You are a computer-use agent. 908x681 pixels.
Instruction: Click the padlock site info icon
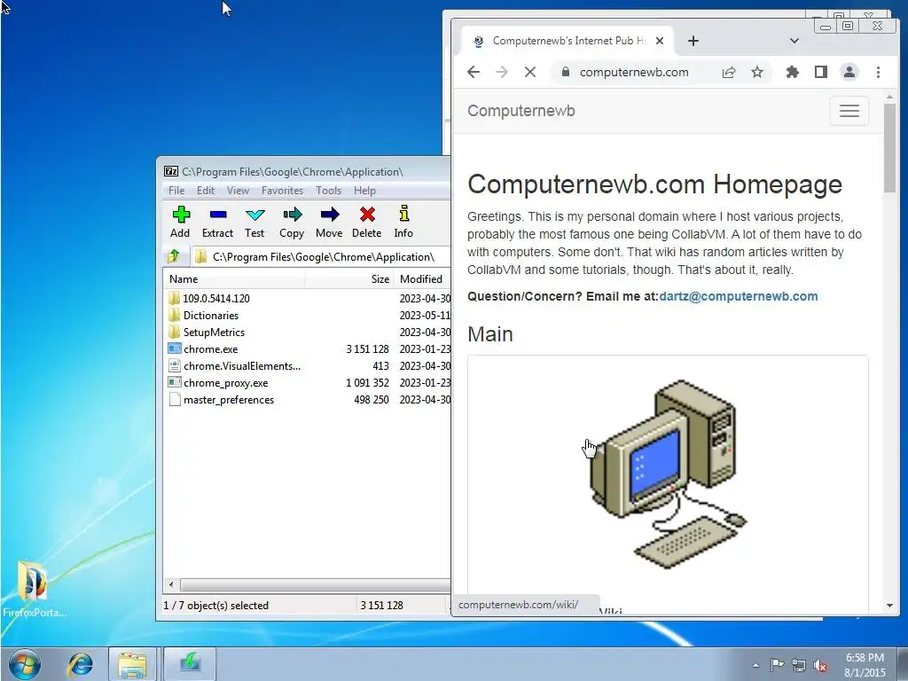pos(566,72)
